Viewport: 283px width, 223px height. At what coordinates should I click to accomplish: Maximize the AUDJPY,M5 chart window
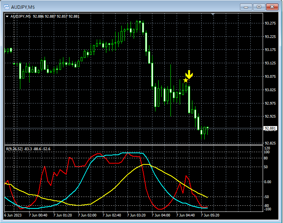259,7
